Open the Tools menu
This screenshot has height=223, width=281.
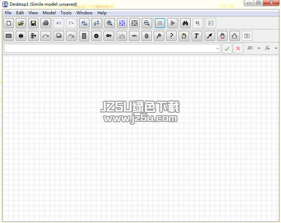click(x=66, y=13)
